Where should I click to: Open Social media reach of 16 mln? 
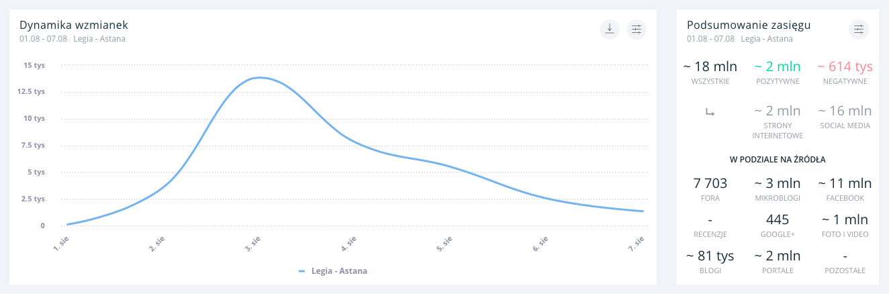[845, 111]
